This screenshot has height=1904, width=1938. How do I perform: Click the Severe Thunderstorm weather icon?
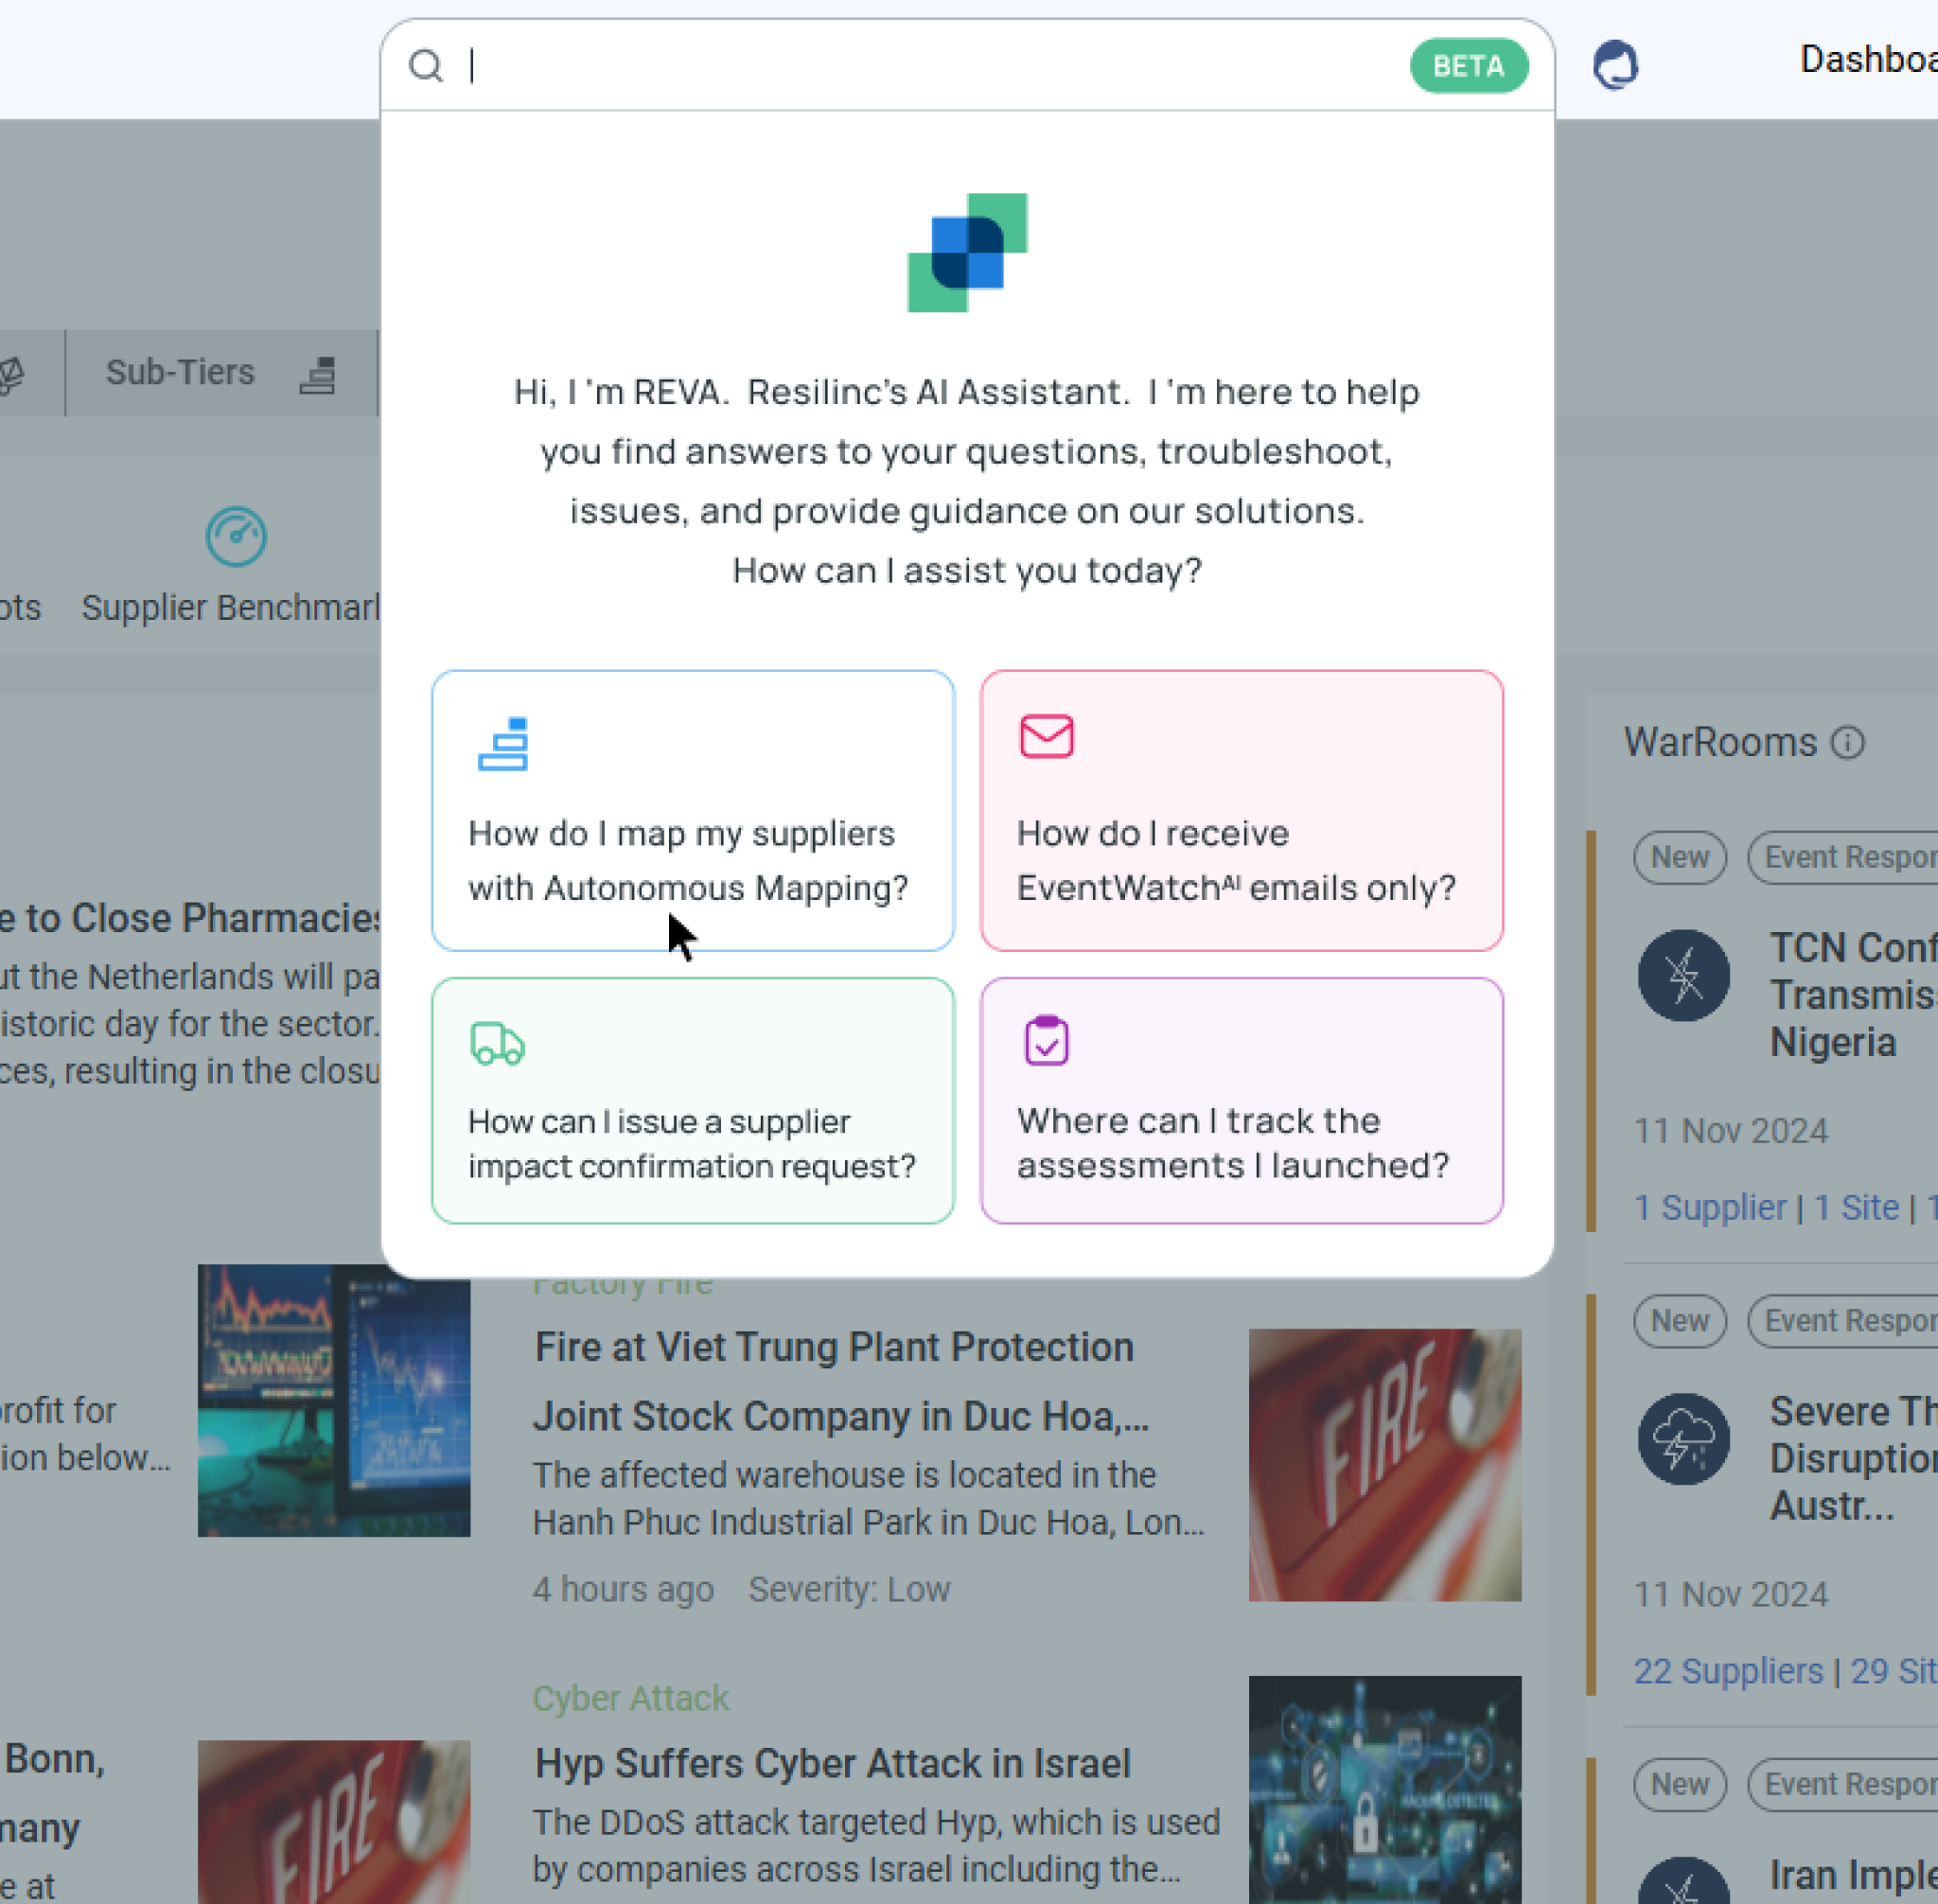(1683, 1438)
